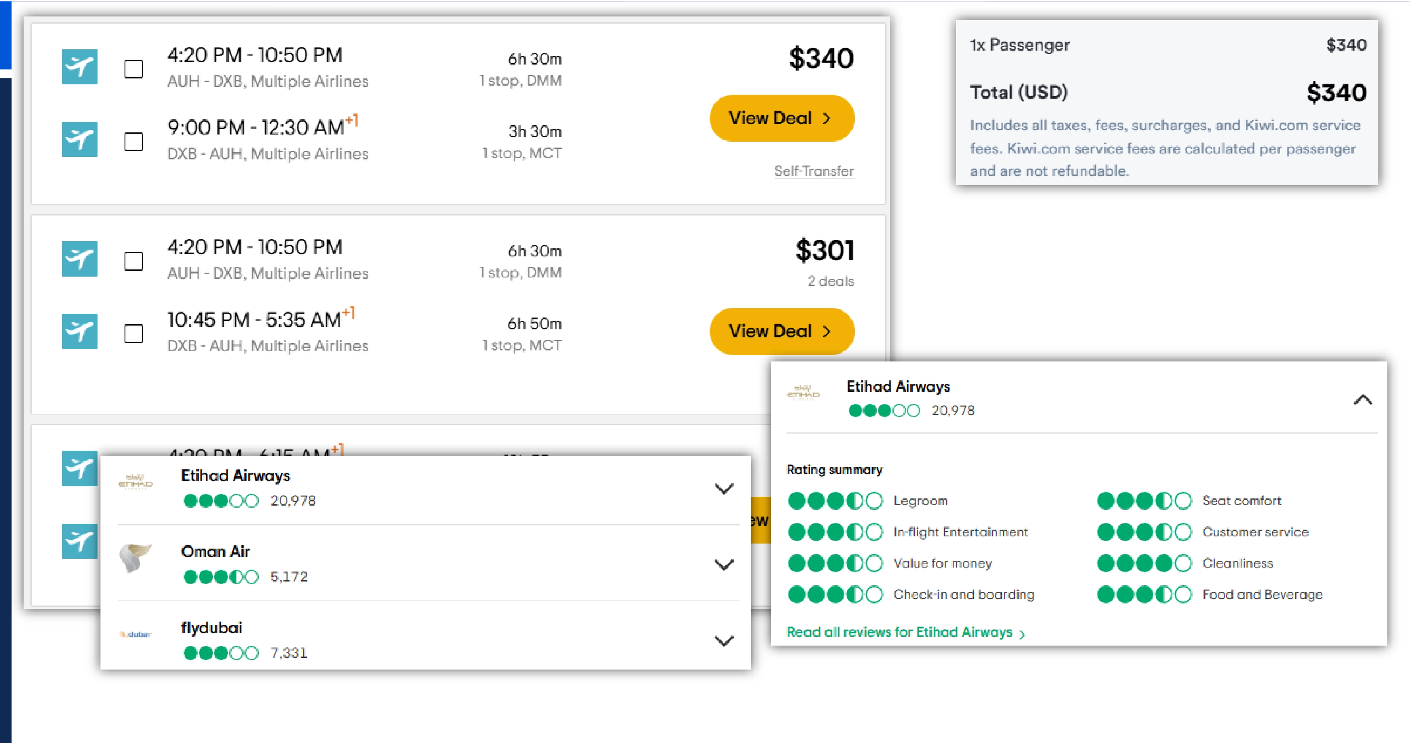Check the box for the 10:45 PM DXB-AUH flight
Image resolution: width=1410 pixels, height=743 pixels.
pyautogui.click(x=133, y=334)
